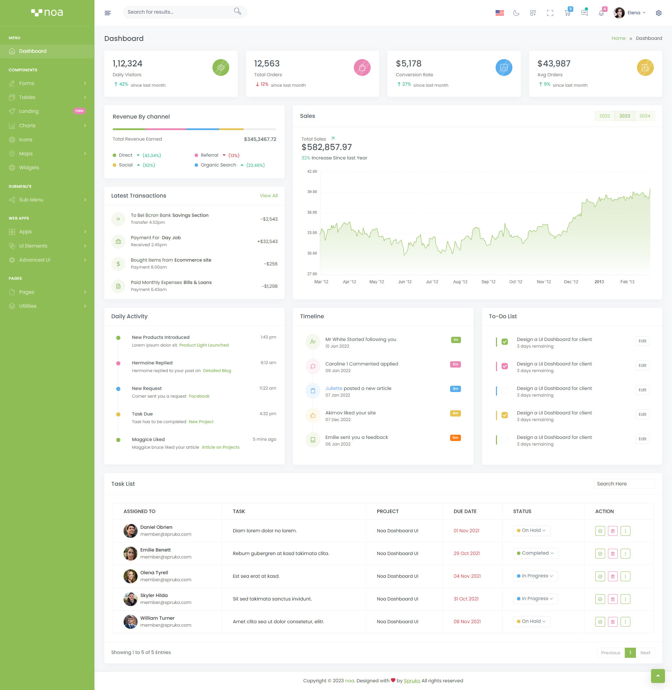The image size is (672, 690).
Task: Switch sales chart to 2024 tab
Action: (x=644, y=116)
